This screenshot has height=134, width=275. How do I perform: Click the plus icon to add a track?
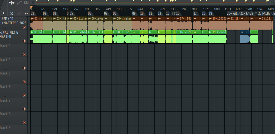3,13
